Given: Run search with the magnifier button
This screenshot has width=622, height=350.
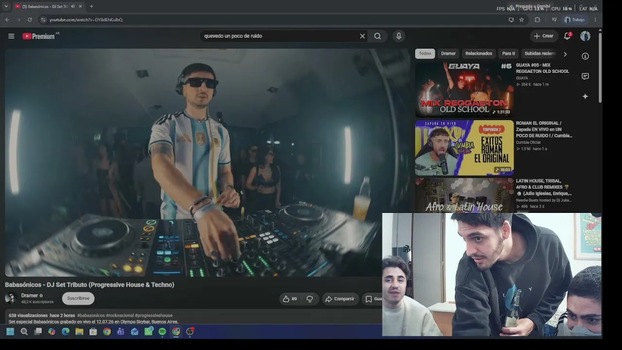Looking at the screenshot, I should (x=378, y=36).
